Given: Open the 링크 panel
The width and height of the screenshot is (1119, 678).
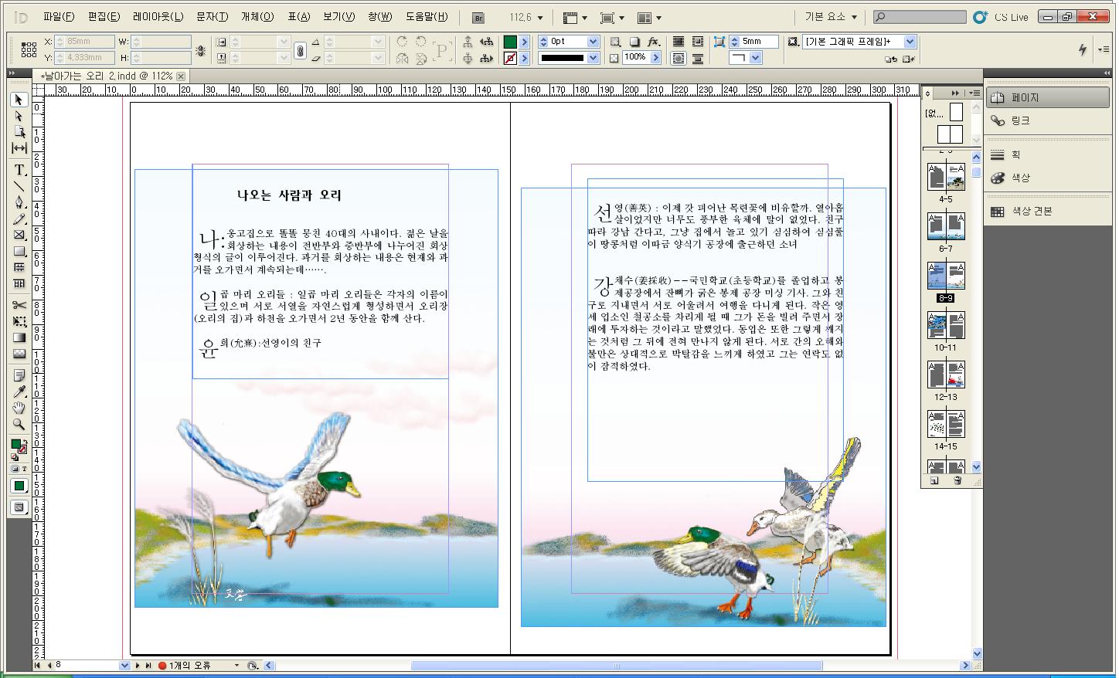Looking at the screenshot, I should [1020, 120].
